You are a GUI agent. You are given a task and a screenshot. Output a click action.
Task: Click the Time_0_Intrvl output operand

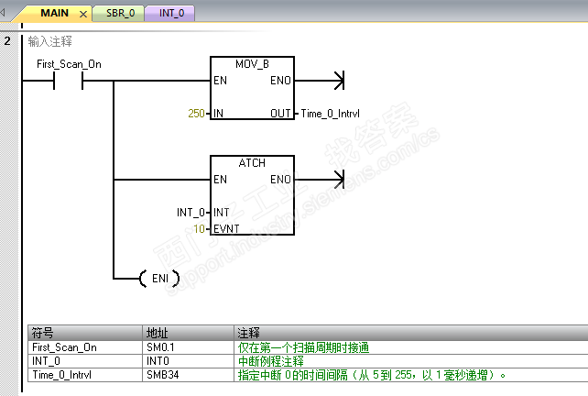click(x=330, y=114)
